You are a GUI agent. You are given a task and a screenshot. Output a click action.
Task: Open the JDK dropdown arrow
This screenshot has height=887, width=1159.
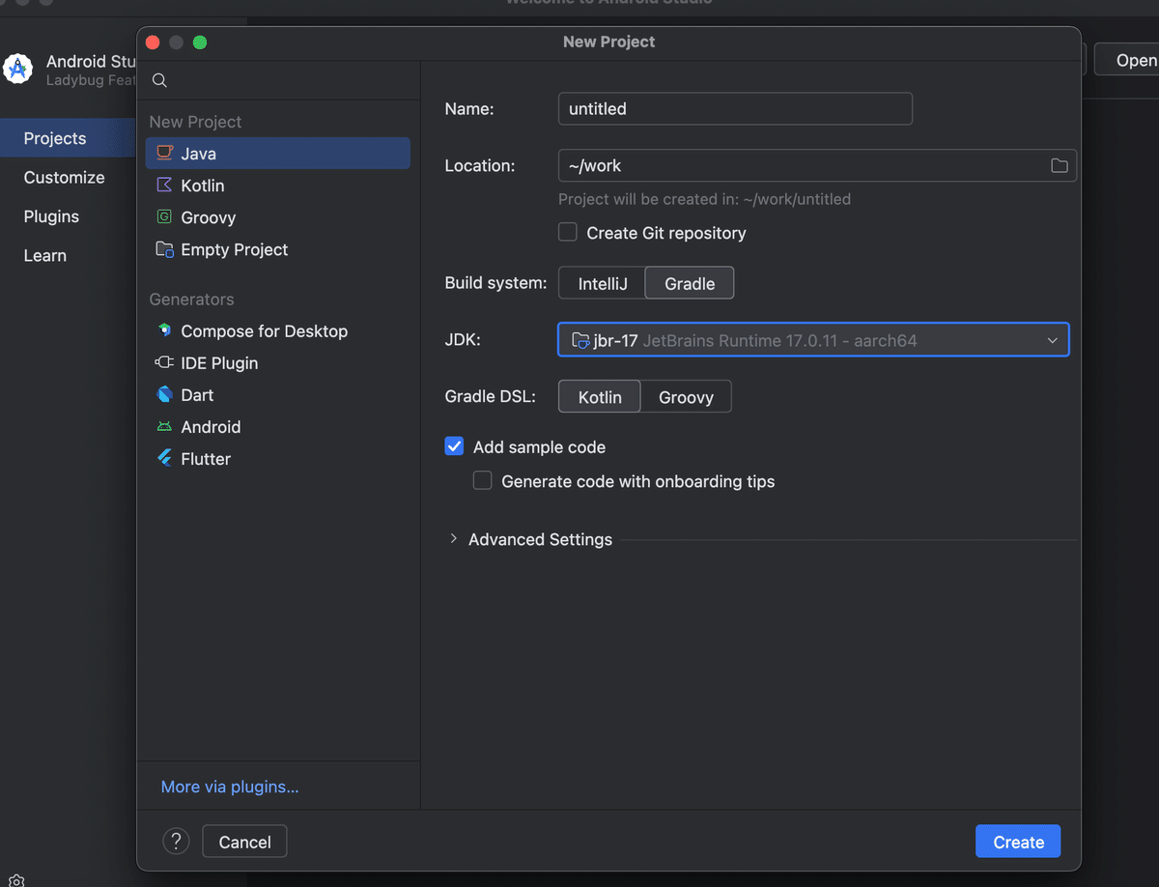click(1052, 340)
